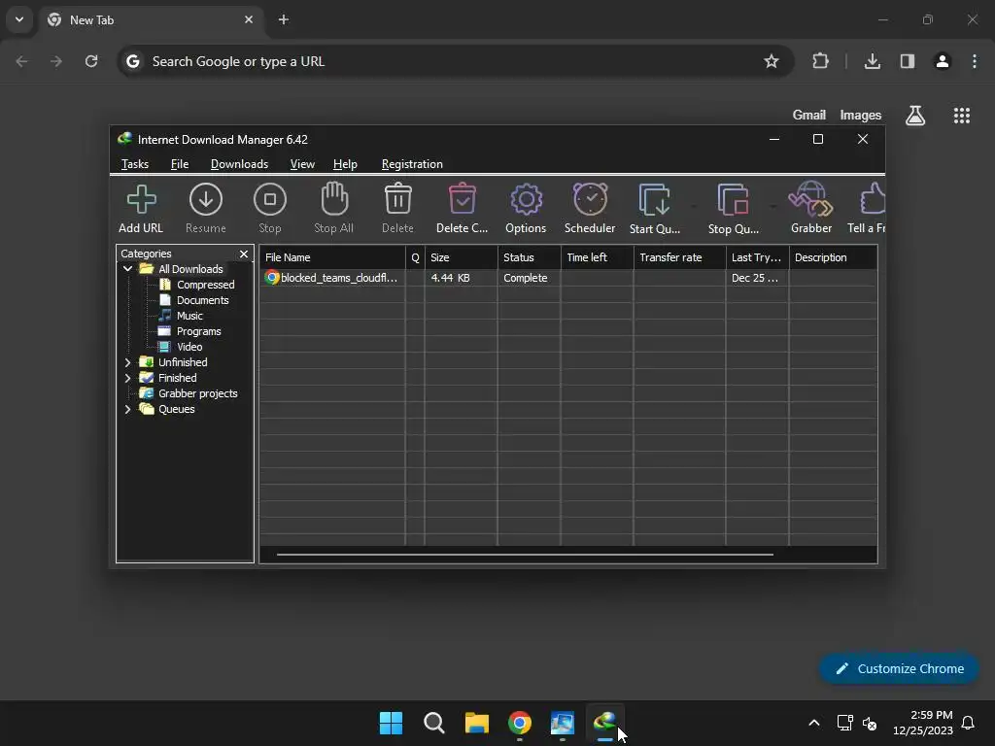This screenshot has width=995, height=746.
Task: Select Grabber projects in the tree
Action: click(197, 393)
